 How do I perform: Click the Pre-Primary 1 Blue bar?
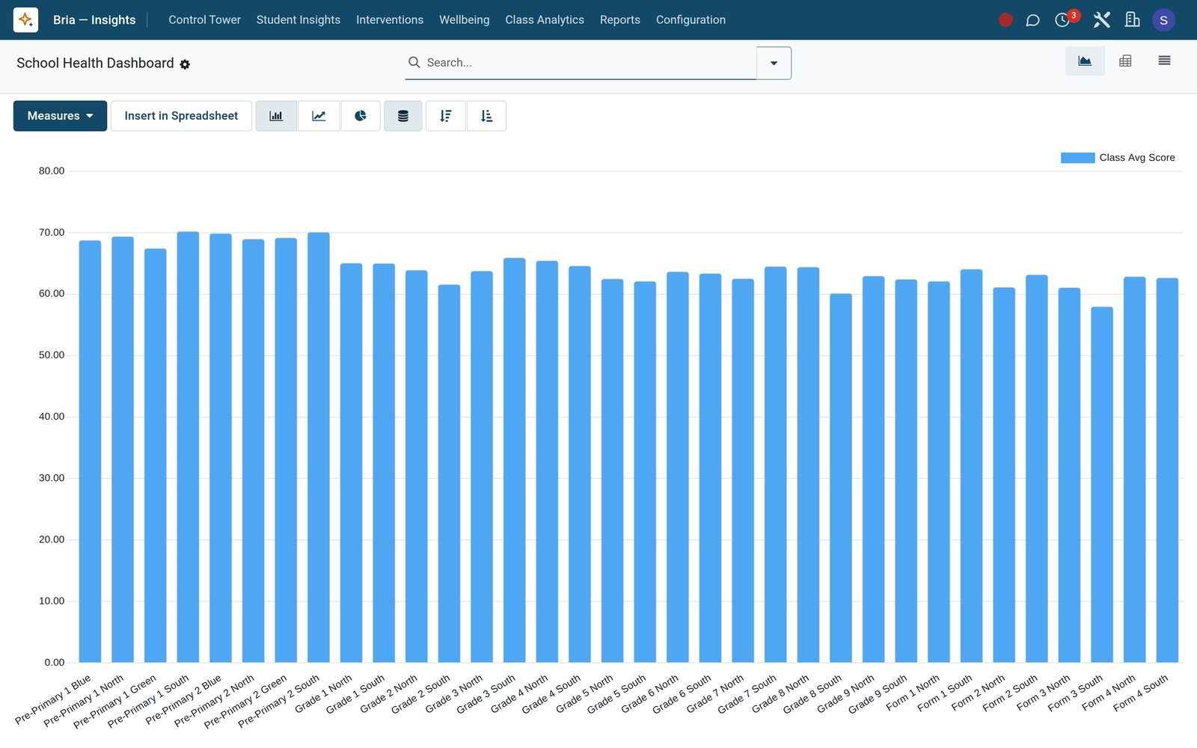(90, 452)
